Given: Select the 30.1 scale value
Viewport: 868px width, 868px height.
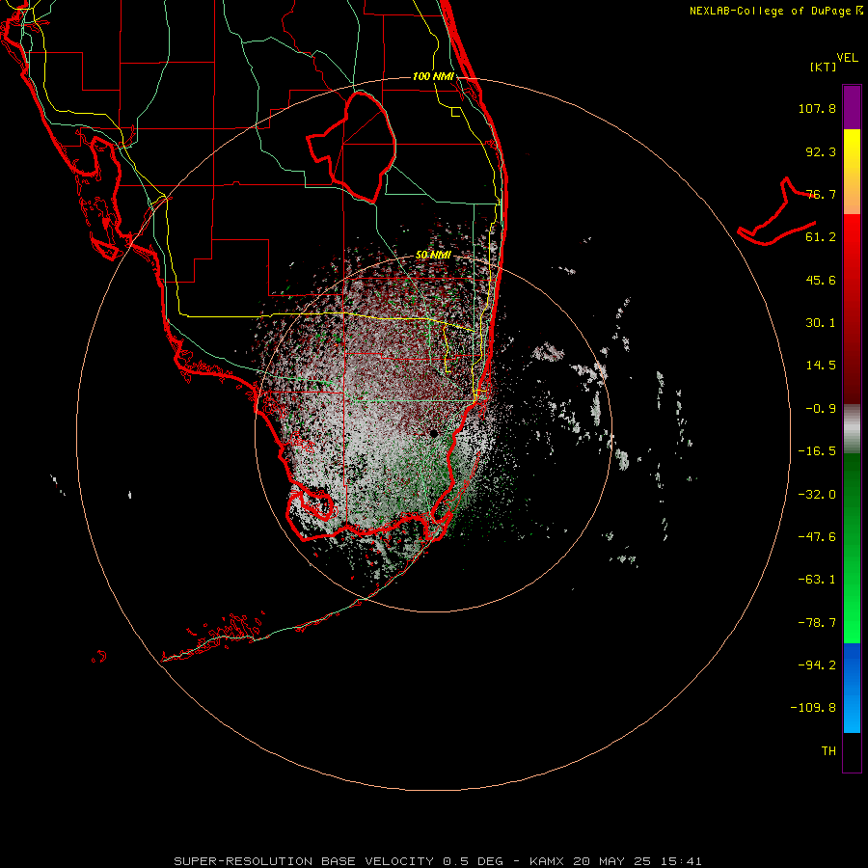Looking at the screenshot, I should tap(821, 323).
